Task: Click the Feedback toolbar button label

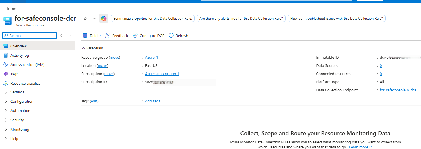Action: (x=120, y=36)
